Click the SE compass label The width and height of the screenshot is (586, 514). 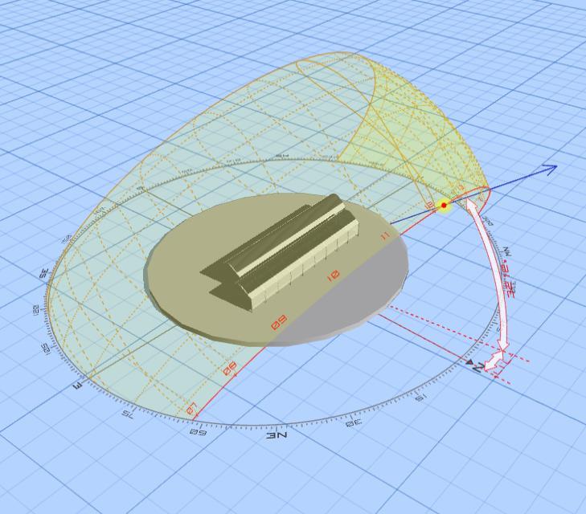[x=44, y=274]
